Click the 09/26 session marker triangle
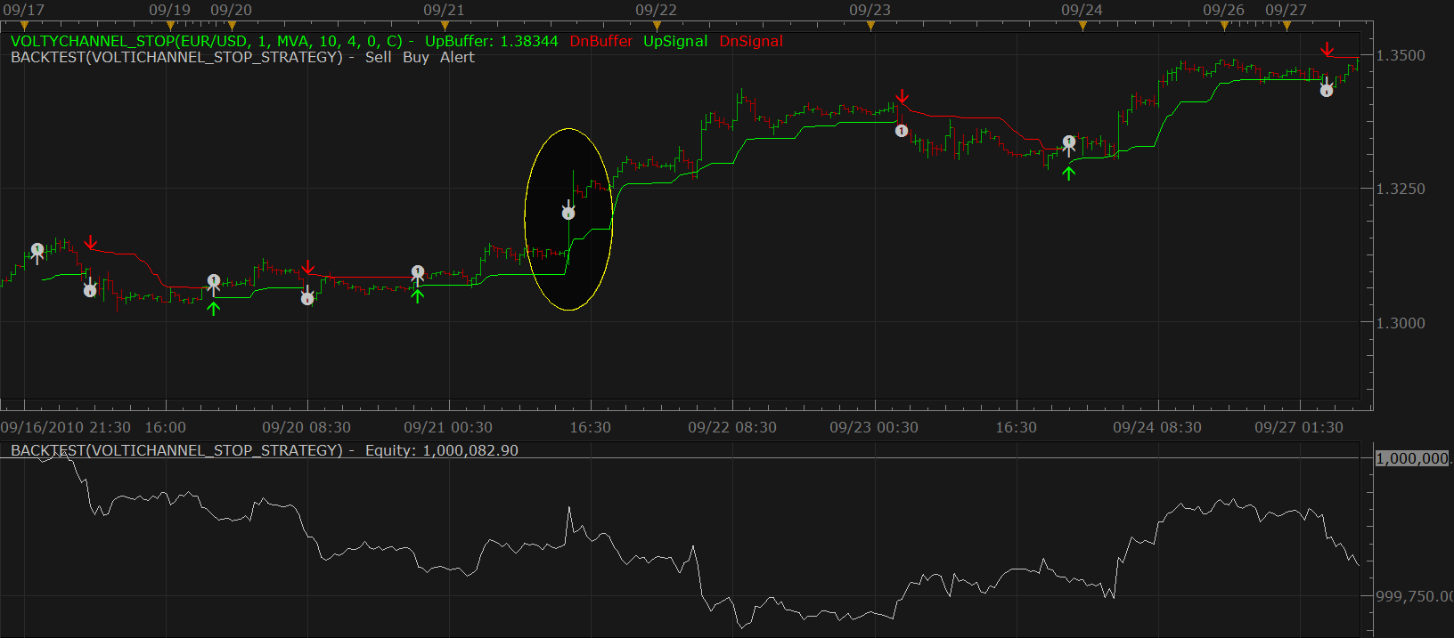Image resolution: width=1454 pixels, height=638 pixels. pyautogui.click(x=1224, y=26)
